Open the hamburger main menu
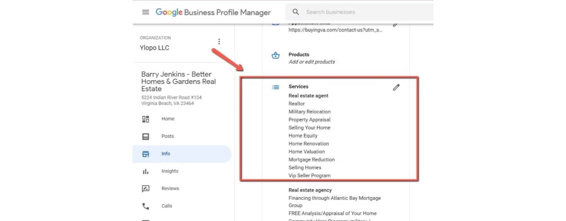Viewport: 566px width, 221px height. (x=146, y=12)
